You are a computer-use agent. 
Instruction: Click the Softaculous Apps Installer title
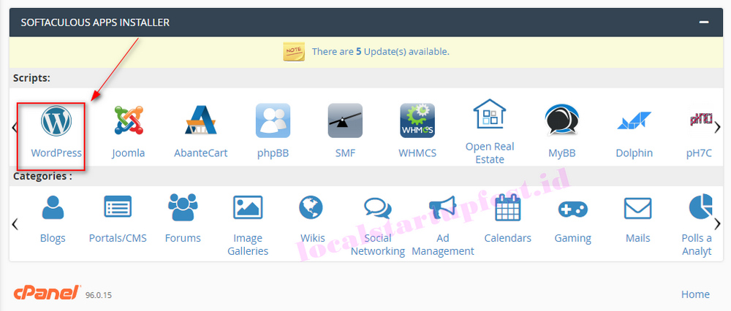coord(95,22)
